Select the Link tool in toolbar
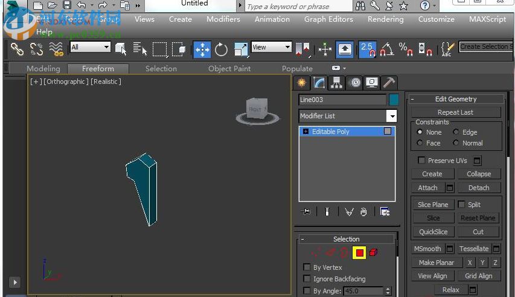515x297 pixels. [x=17, y=49]
